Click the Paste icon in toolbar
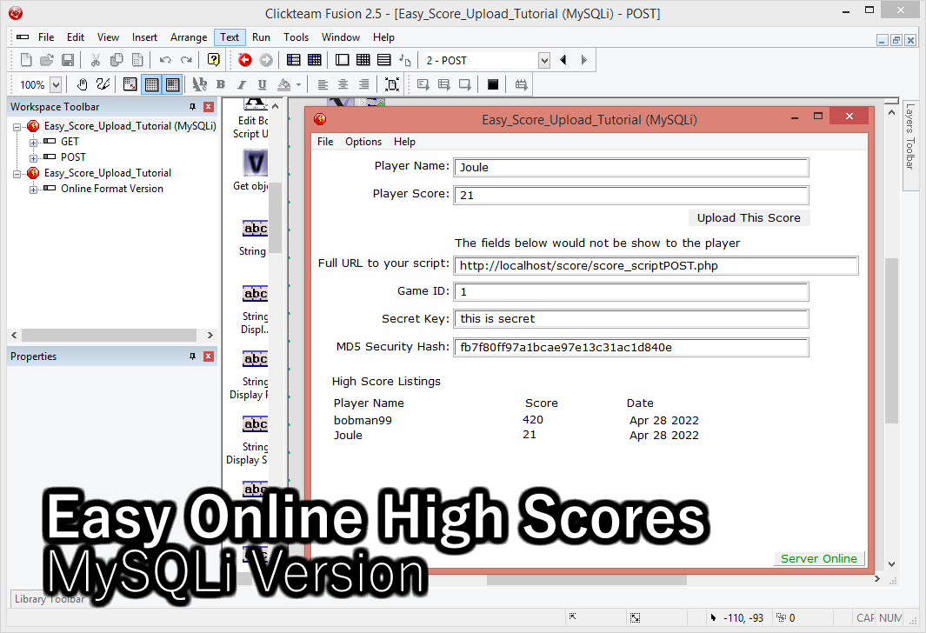 click(137, 60)
